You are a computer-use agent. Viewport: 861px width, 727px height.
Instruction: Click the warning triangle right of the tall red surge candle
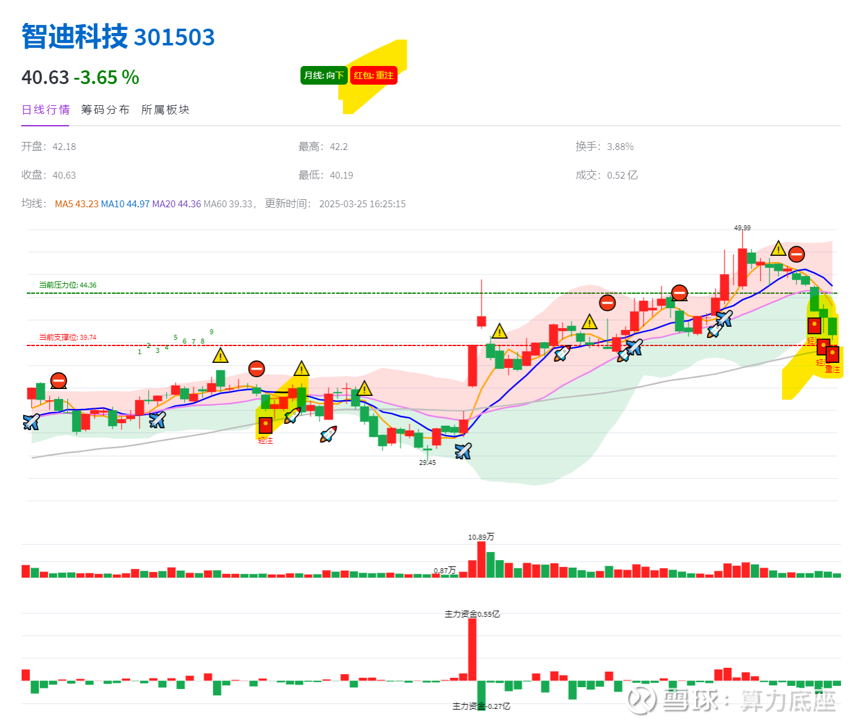(499, 331)
